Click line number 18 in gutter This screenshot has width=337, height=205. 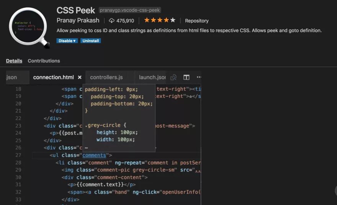(x=18, y=89)
